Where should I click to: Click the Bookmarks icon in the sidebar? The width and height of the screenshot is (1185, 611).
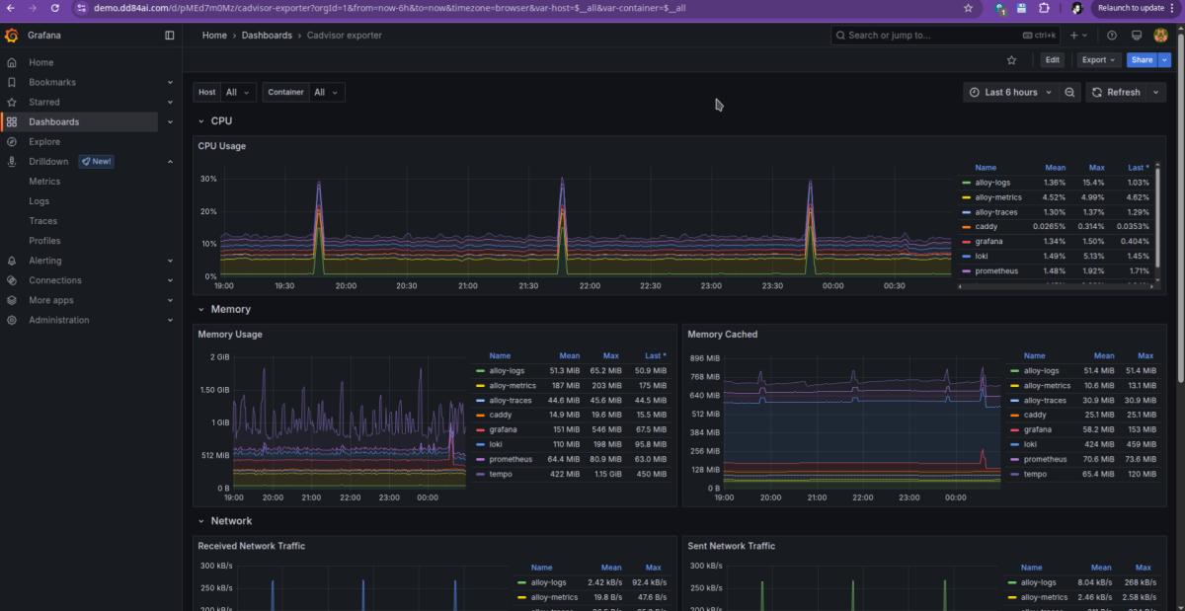[12, 82]
